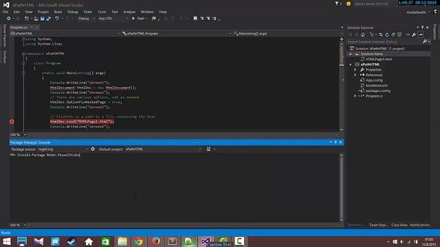Collapse the namespace xPathHTML code block
Screen dimensions: 440x247
(x=23, y=54)
